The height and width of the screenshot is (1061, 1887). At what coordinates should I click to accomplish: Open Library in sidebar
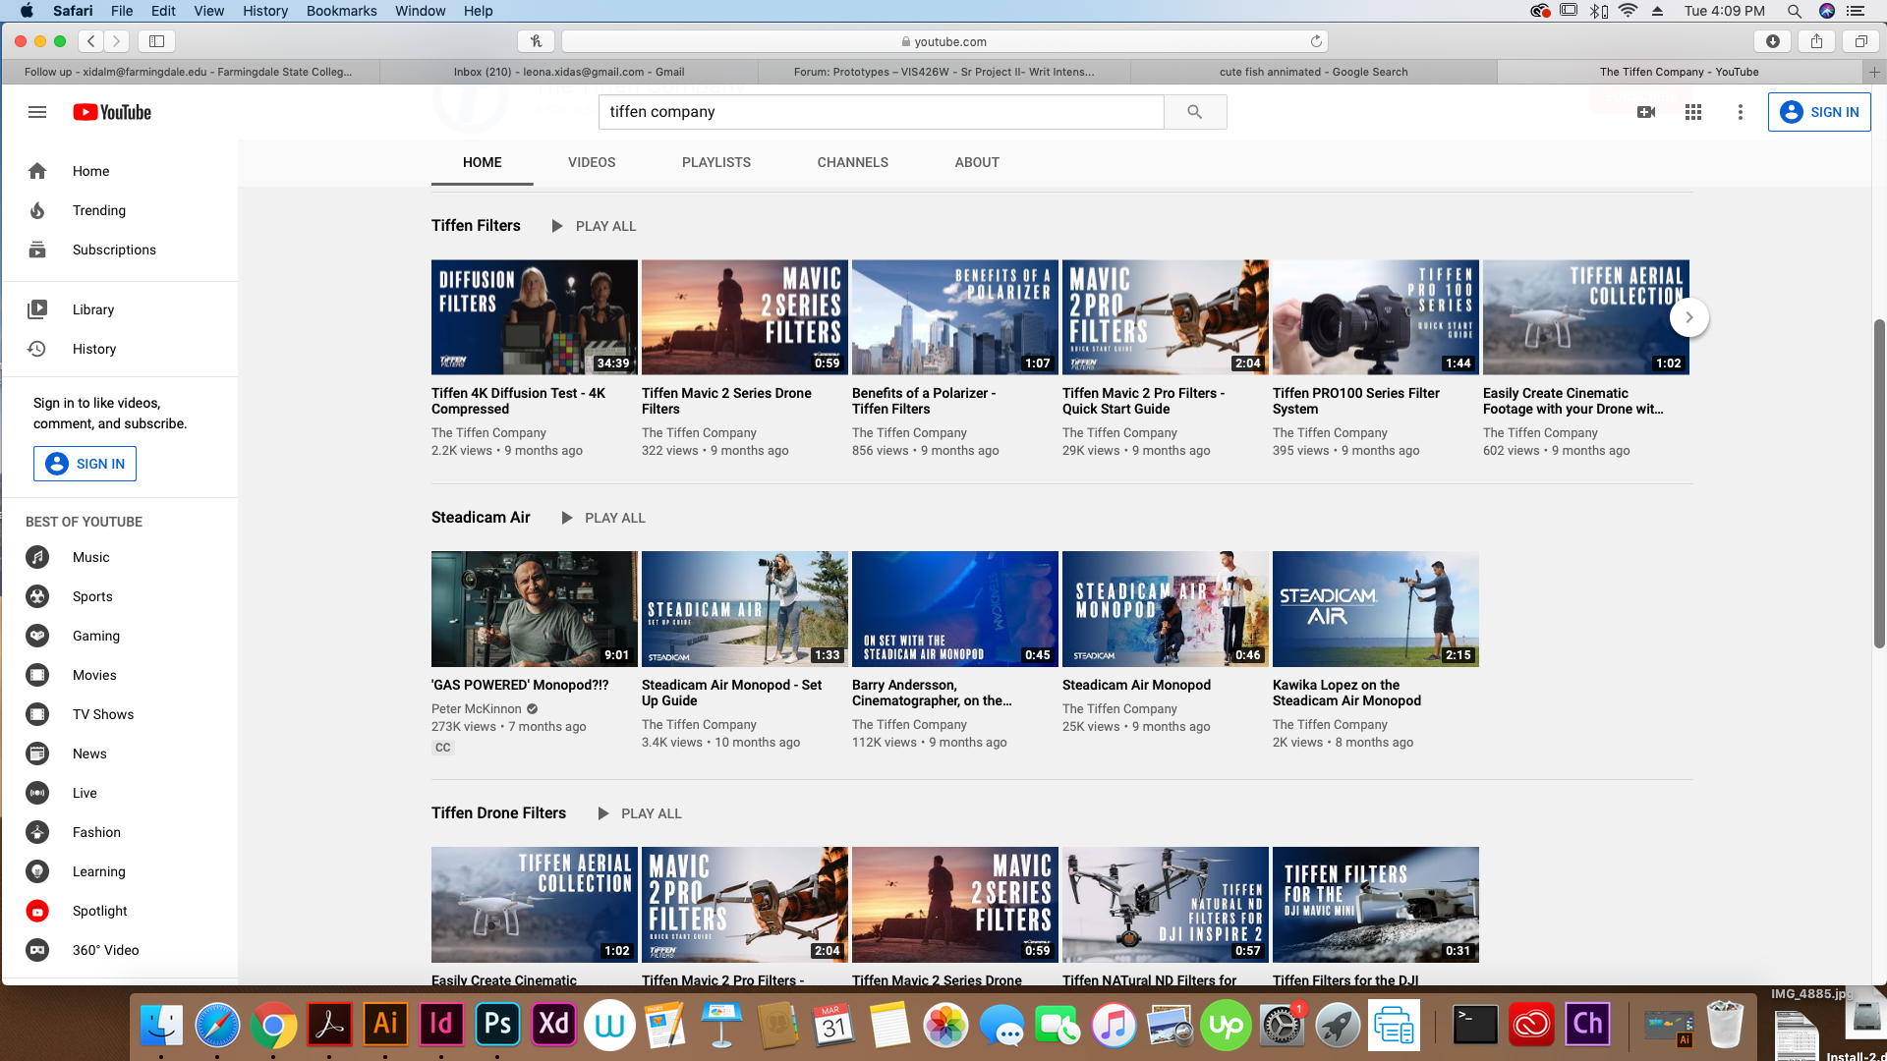point(119,309)
